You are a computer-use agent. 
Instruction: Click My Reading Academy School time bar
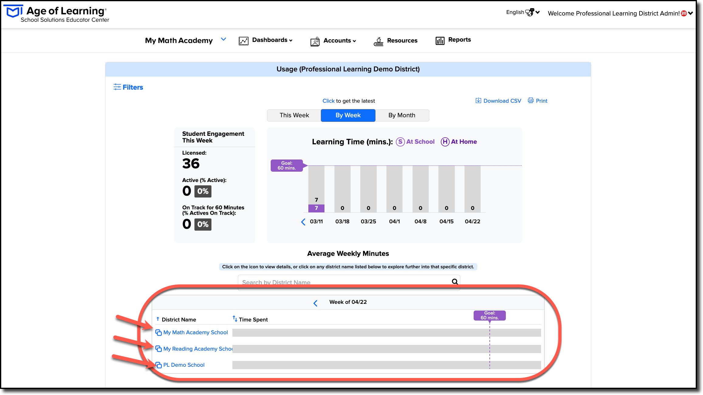[x=386, y=349]
